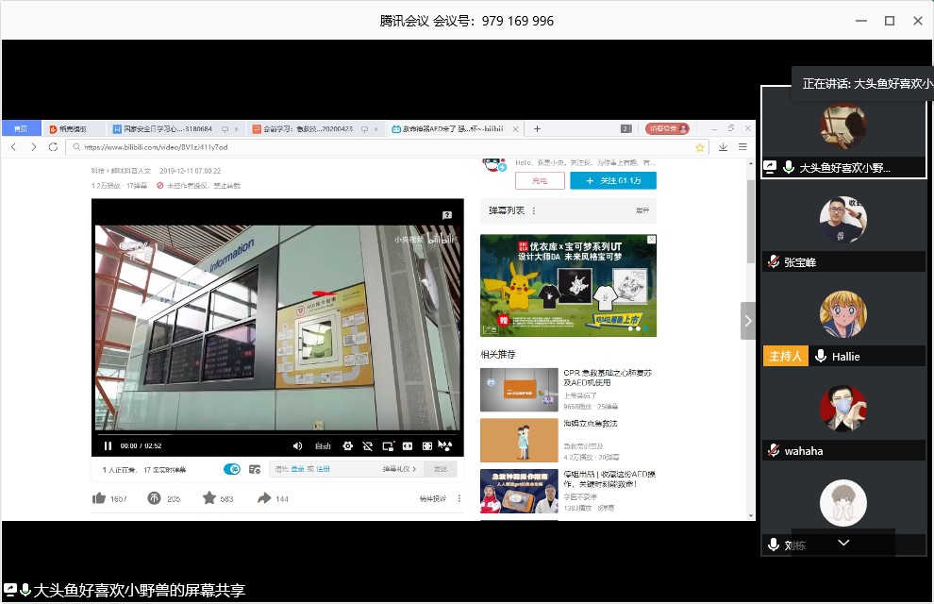Image resolution: width=934 pixels, height=604 pixels.
Task: Like the video with thumbs-up icon
Action: tap(99, 498)
